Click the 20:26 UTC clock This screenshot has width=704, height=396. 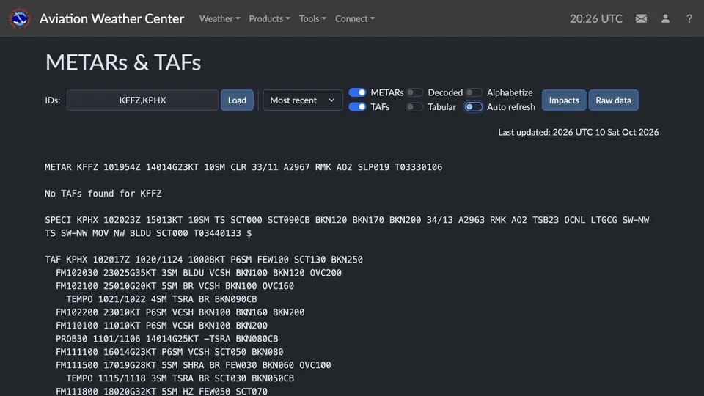coord(595,18)
